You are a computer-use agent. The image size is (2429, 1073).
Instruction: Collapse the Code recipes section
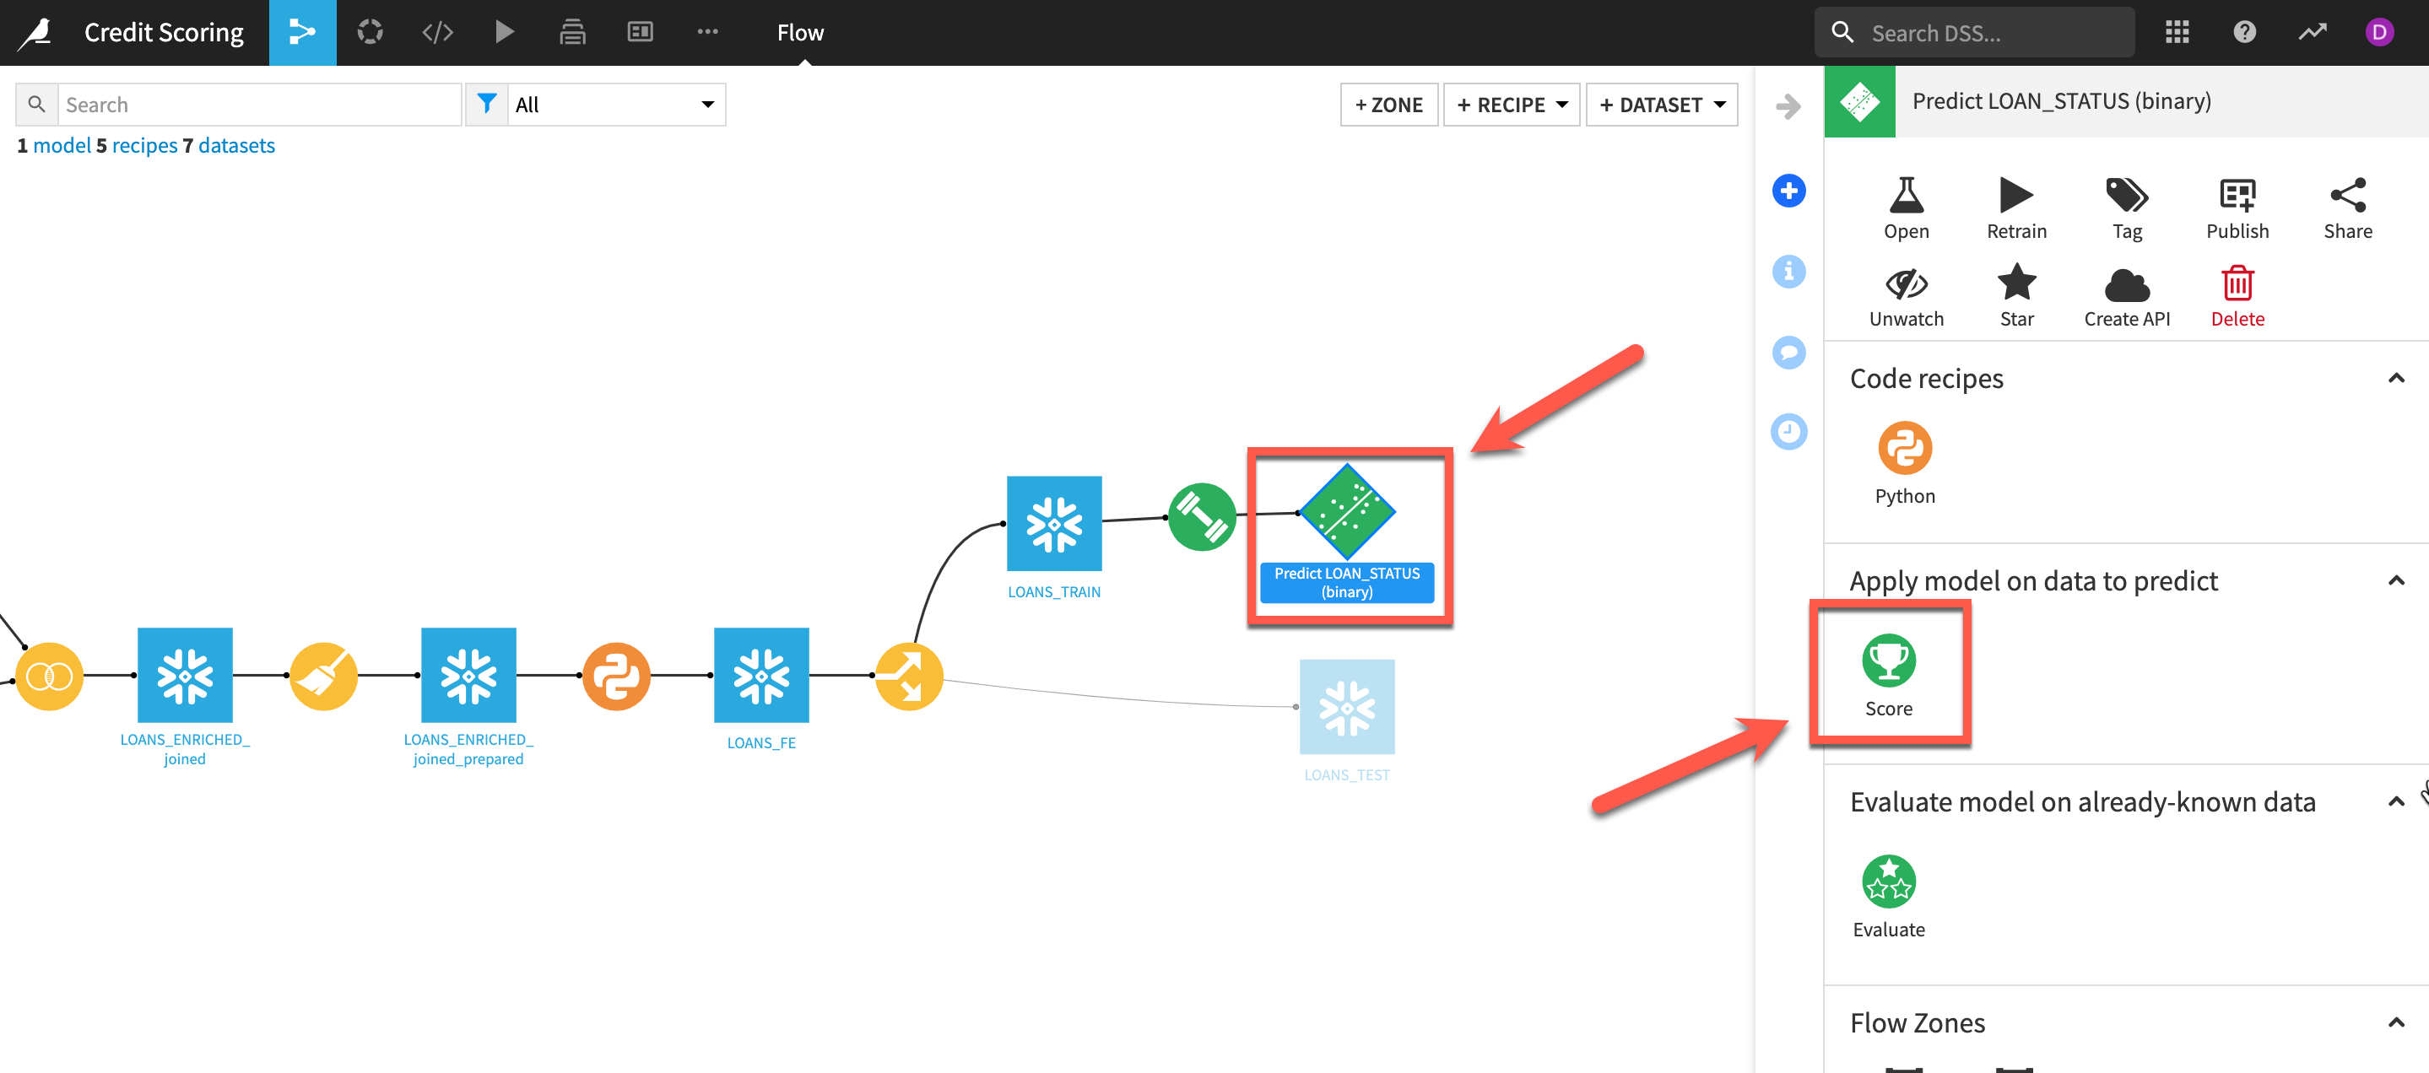[x=2395, y=379]
